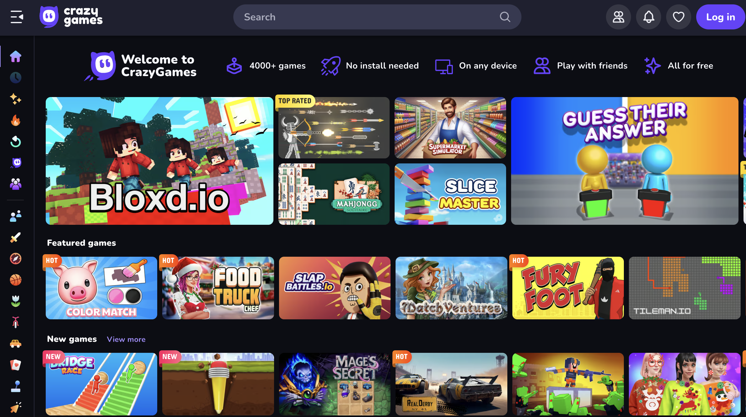This screenshot has width=746, height=417.
Task: Open Adventure compass category icon
Action: pos(16,259)
